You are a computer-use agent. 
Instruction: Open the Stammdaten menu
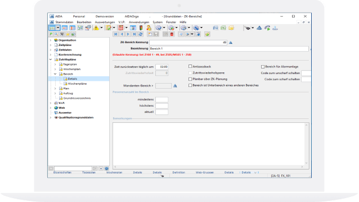point(64,22)
